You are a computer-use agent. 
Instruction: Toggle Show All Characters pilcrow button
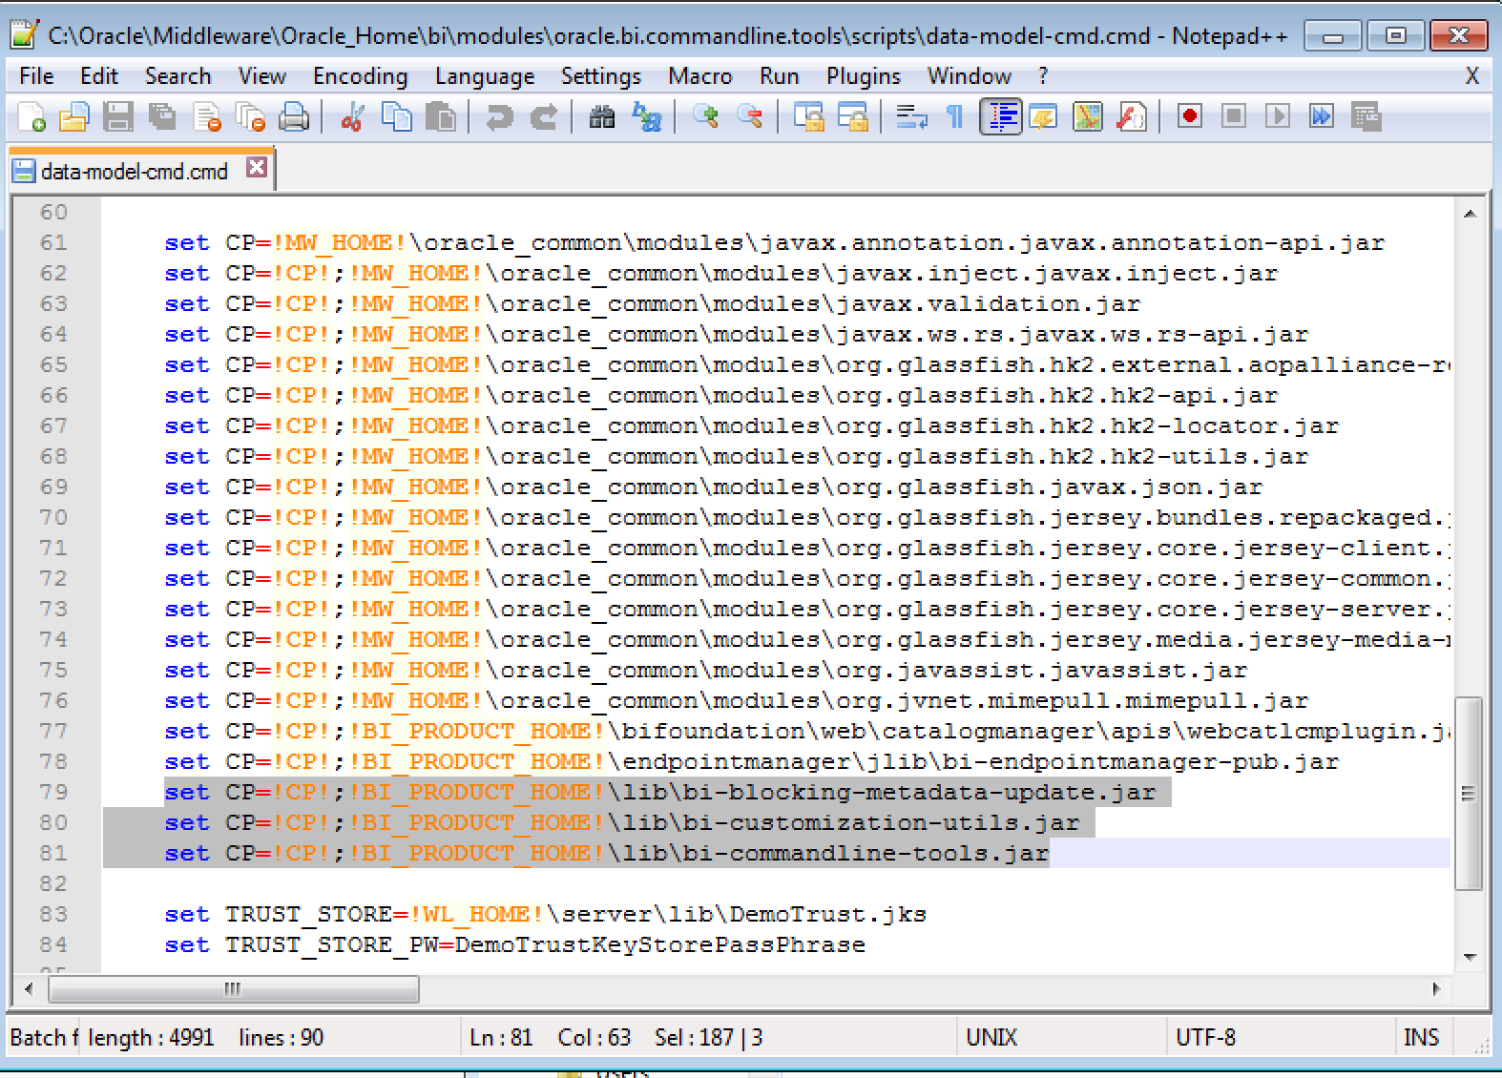[955, 117]
